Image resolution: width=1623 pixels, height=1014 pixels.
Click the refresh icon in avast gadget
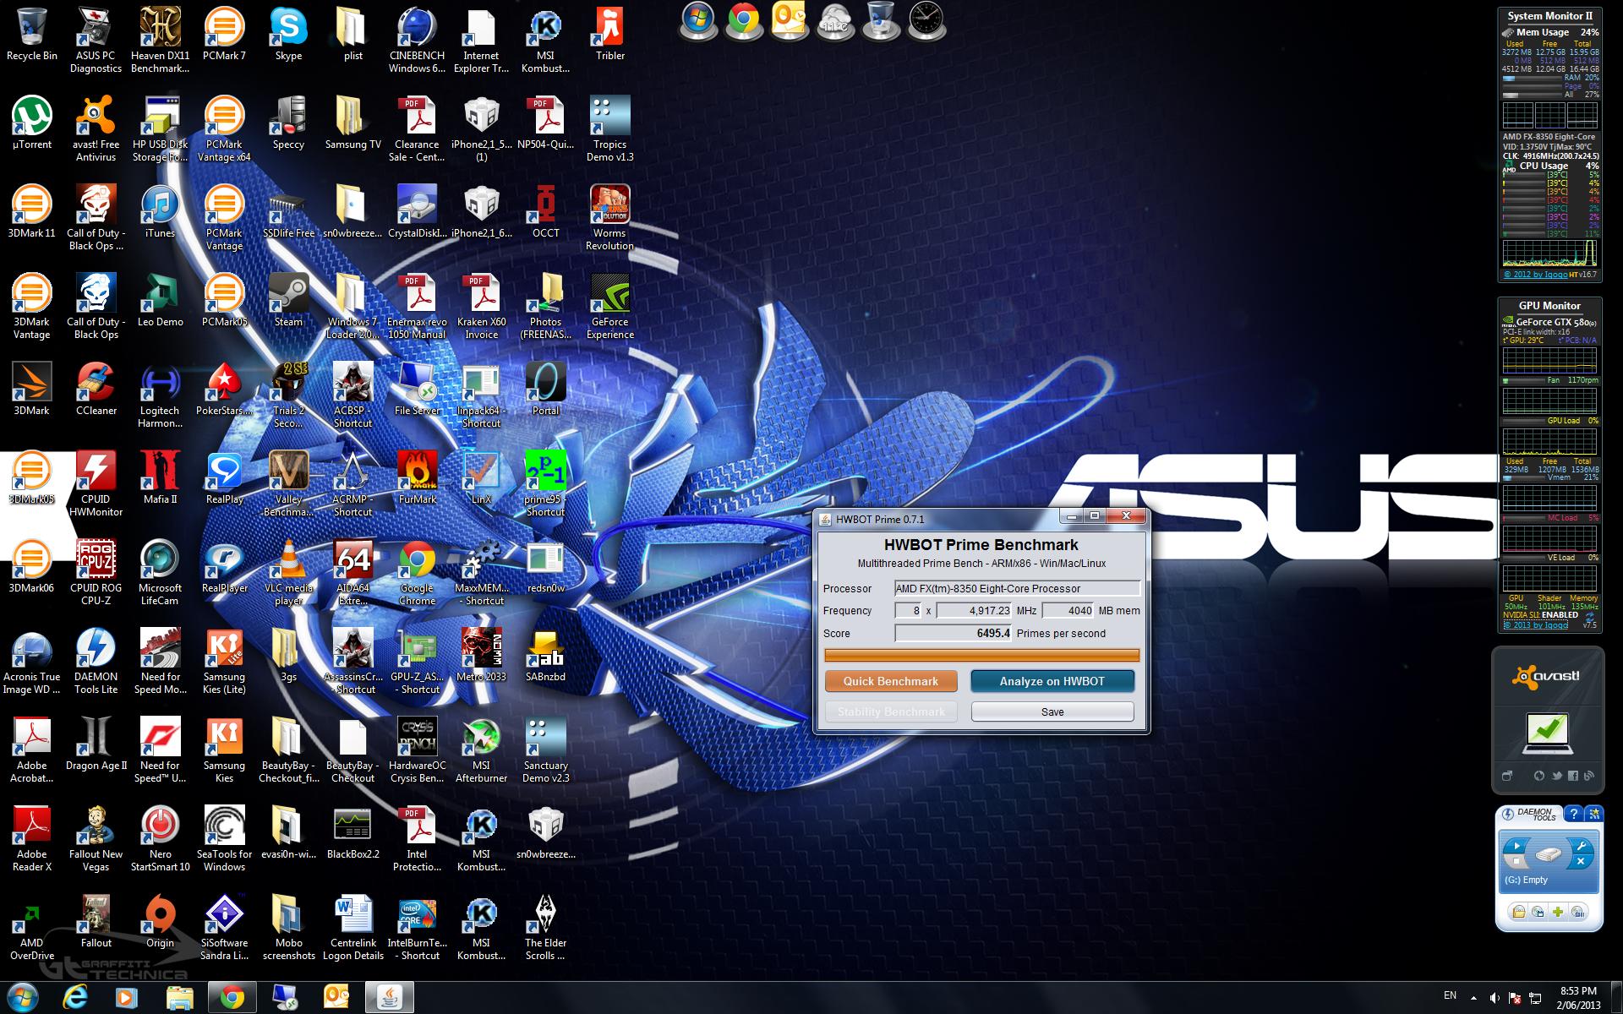(1539, 776)
